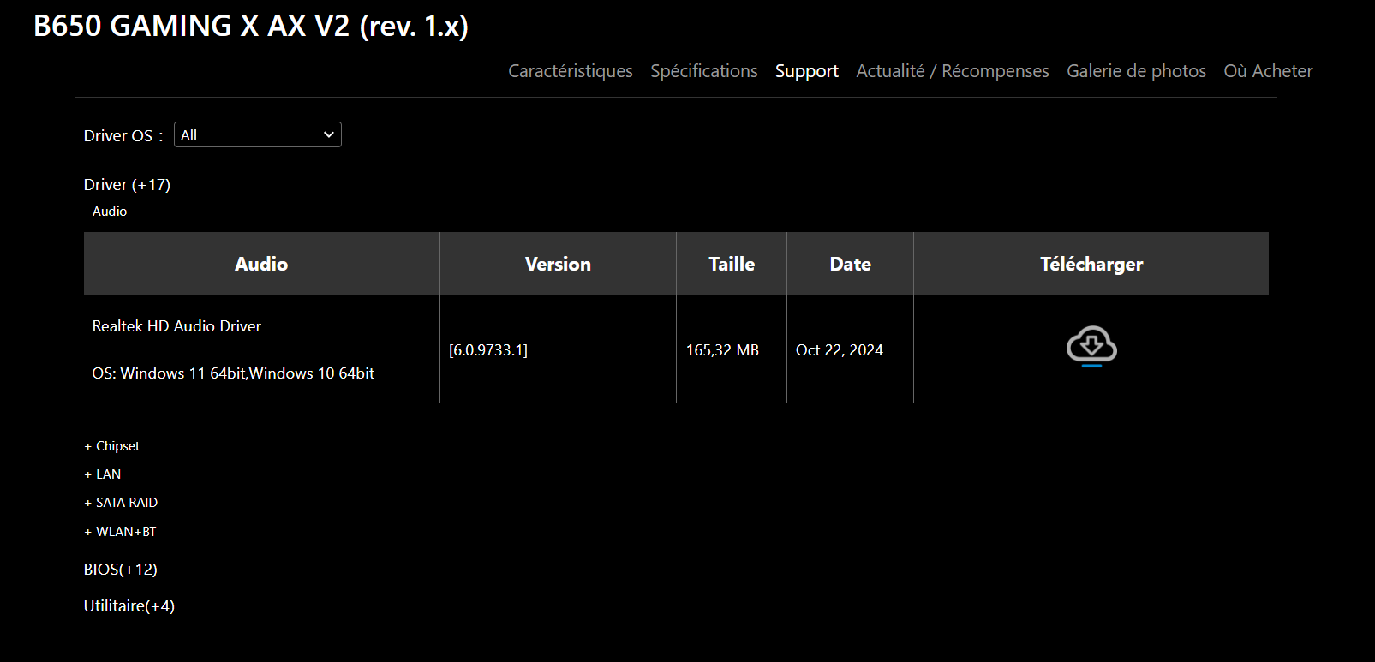Download the Realtek HD Audio Driver
This screenshot has height=662, width=1375.
pos(1091,346)
